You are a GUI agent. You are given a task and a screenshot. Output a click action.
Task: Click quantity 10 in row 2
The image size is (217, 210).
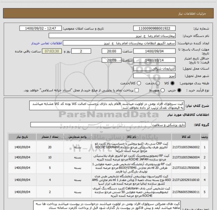(50, 157)
